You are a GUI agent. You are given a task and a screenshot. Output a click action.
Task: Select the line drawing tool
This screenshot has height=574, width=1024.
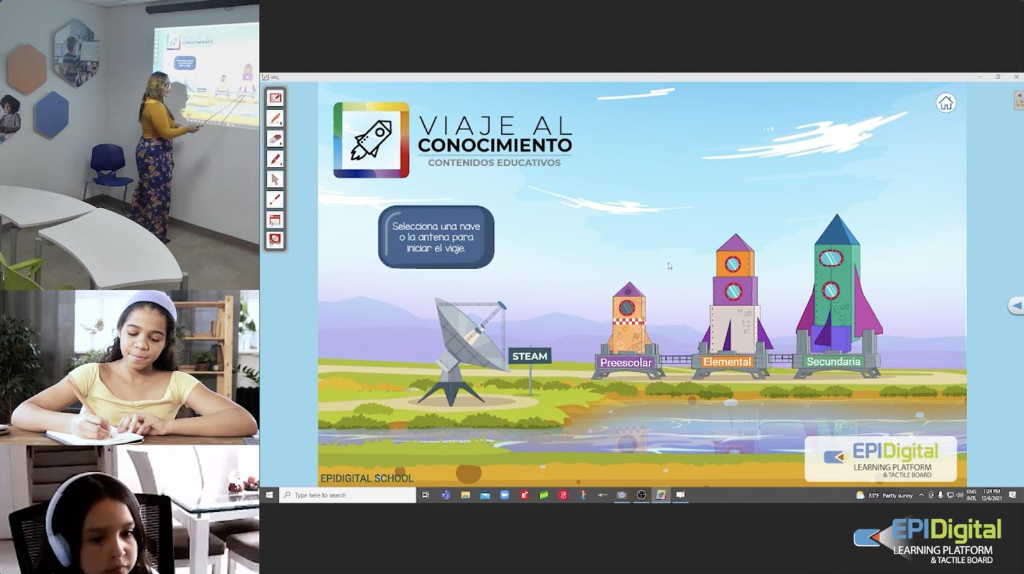[x=275, y=199]
